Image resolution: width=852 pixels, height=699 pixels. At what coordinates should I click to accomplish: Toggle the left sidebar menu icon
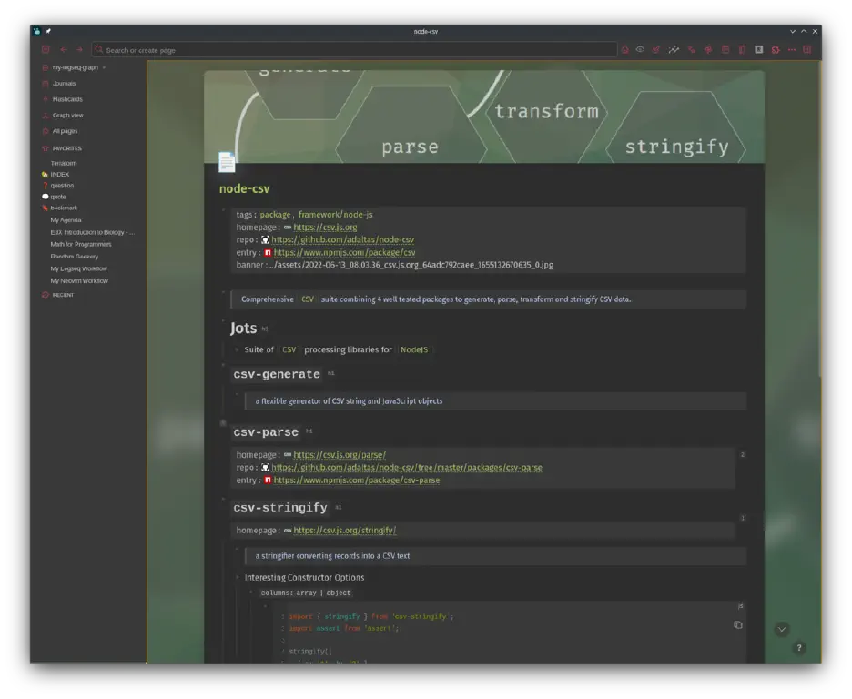[x=46, y=49]
